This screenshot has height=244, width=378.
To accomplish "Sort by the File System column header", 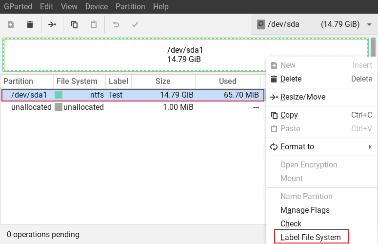I will pyautogui.click(x=80, y=81).
